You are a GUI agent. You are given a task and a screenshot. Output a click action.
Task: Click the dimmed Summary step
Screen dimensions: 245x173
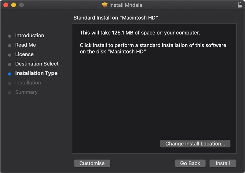(26, 92)
